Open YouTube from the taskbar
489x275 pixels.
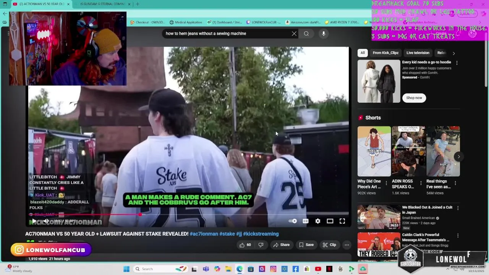point(318,269)
